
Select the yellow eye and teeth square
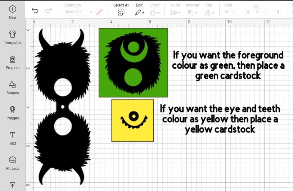tap(132, 120)
